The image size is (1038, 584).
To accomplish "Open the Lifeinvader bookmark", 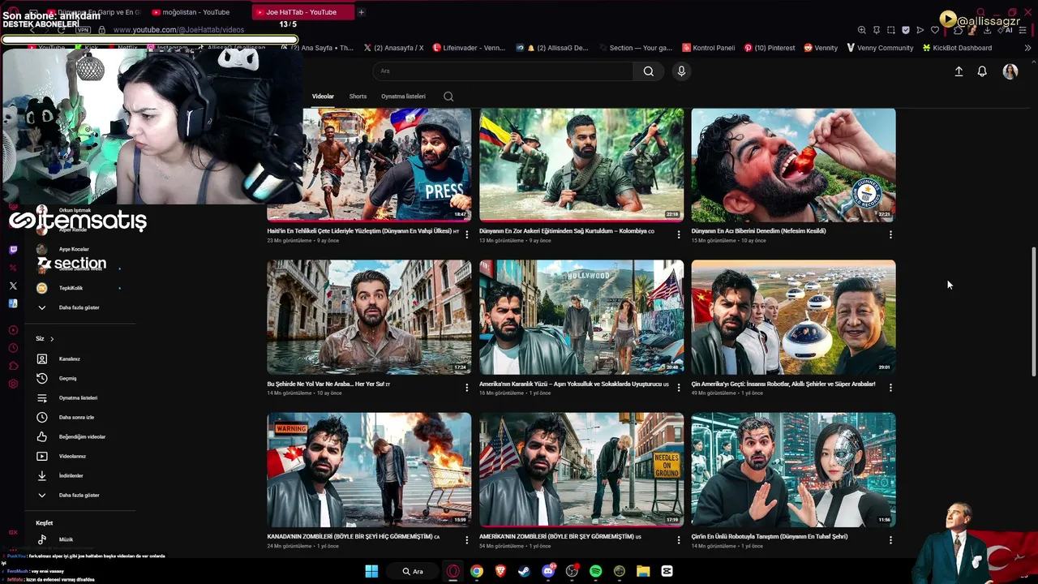I will click(x=470, y=48).
